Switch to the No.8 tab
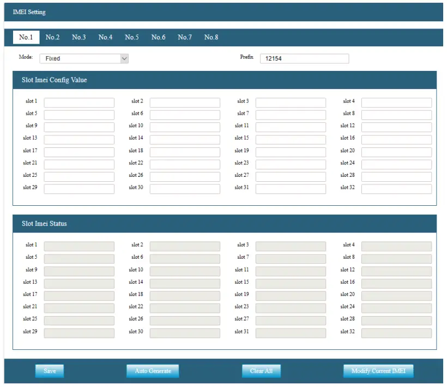 point(212,37)
